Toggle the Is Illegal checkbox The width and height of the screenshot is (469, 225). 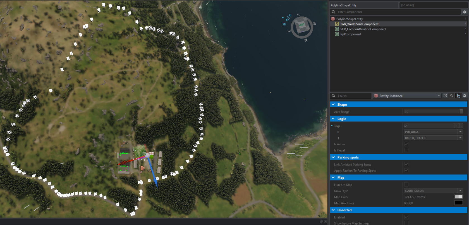(x=406, y=150)
